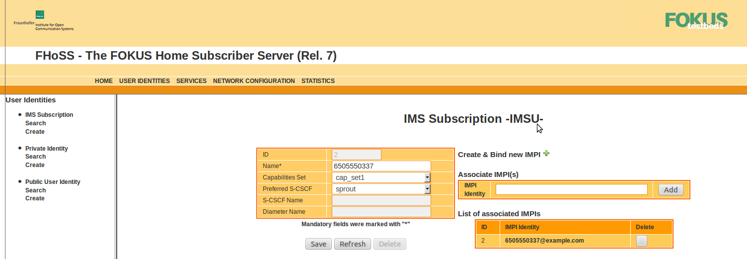Click Search under IMS Subscription
The width and height of the screenshot is (747, 259).
click(x=36, y=123)
